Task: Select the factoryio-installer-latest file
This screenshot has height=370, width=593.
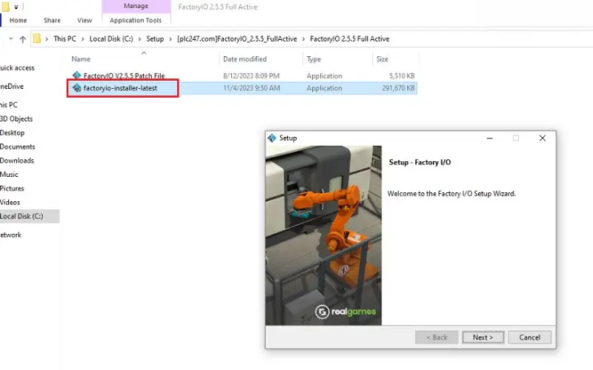Action: tap(120, 88)
